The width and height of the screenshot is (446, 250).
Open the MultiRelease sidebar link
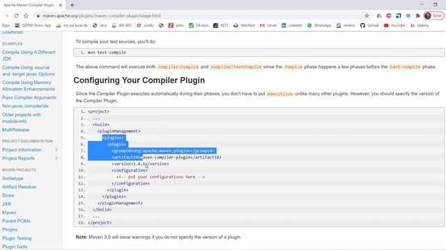click(15, 130)
